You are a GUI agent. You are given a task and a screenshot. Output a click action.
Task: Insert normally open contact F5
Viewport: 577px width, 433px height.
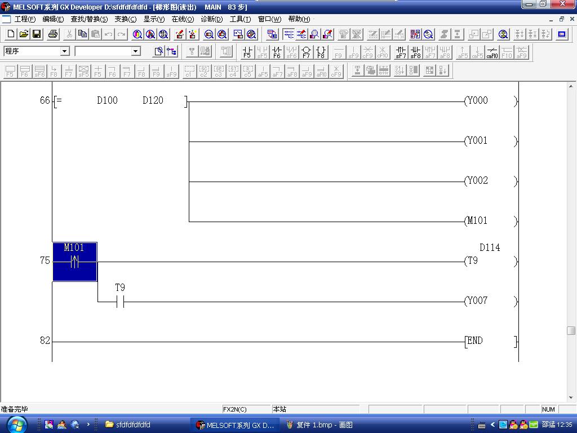pyautogui.click(x=247, y=52)
